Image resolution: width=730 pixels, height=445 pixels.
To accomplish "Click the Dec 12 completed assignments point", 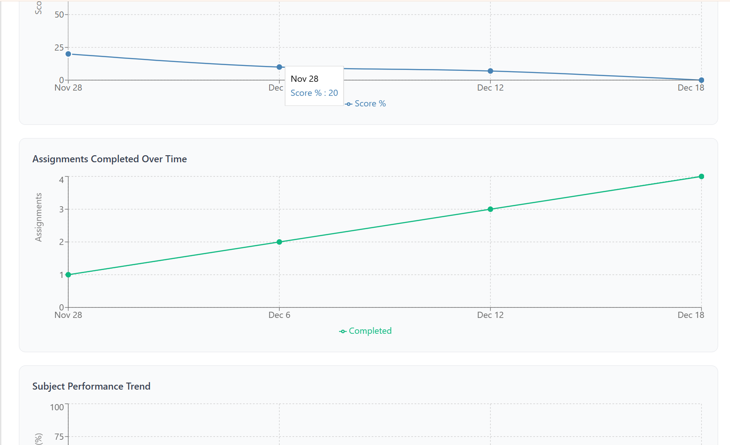I will pyautogui.click(x=490, y=209).
